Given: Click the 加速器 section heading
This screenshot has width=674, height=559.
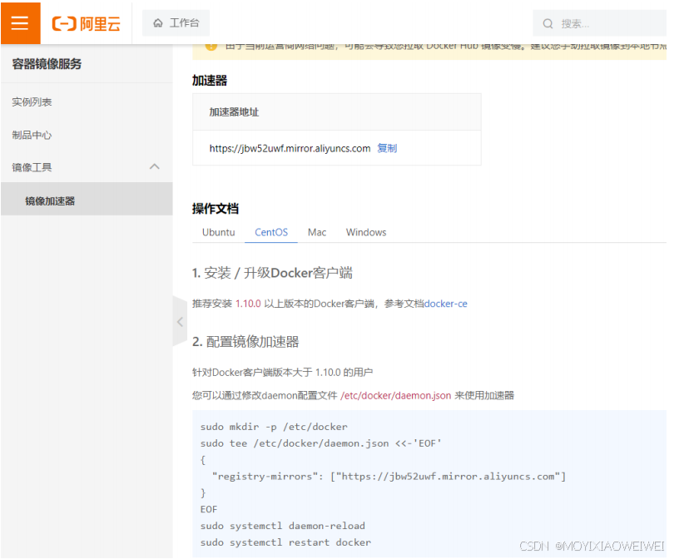Looking at the screenshot, I should [210, 81].
